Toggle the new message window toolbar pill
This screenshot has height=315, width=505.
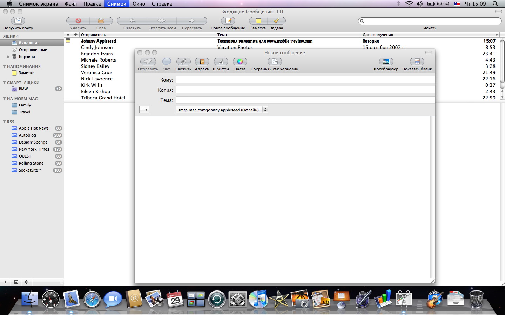tap(429, 52)
